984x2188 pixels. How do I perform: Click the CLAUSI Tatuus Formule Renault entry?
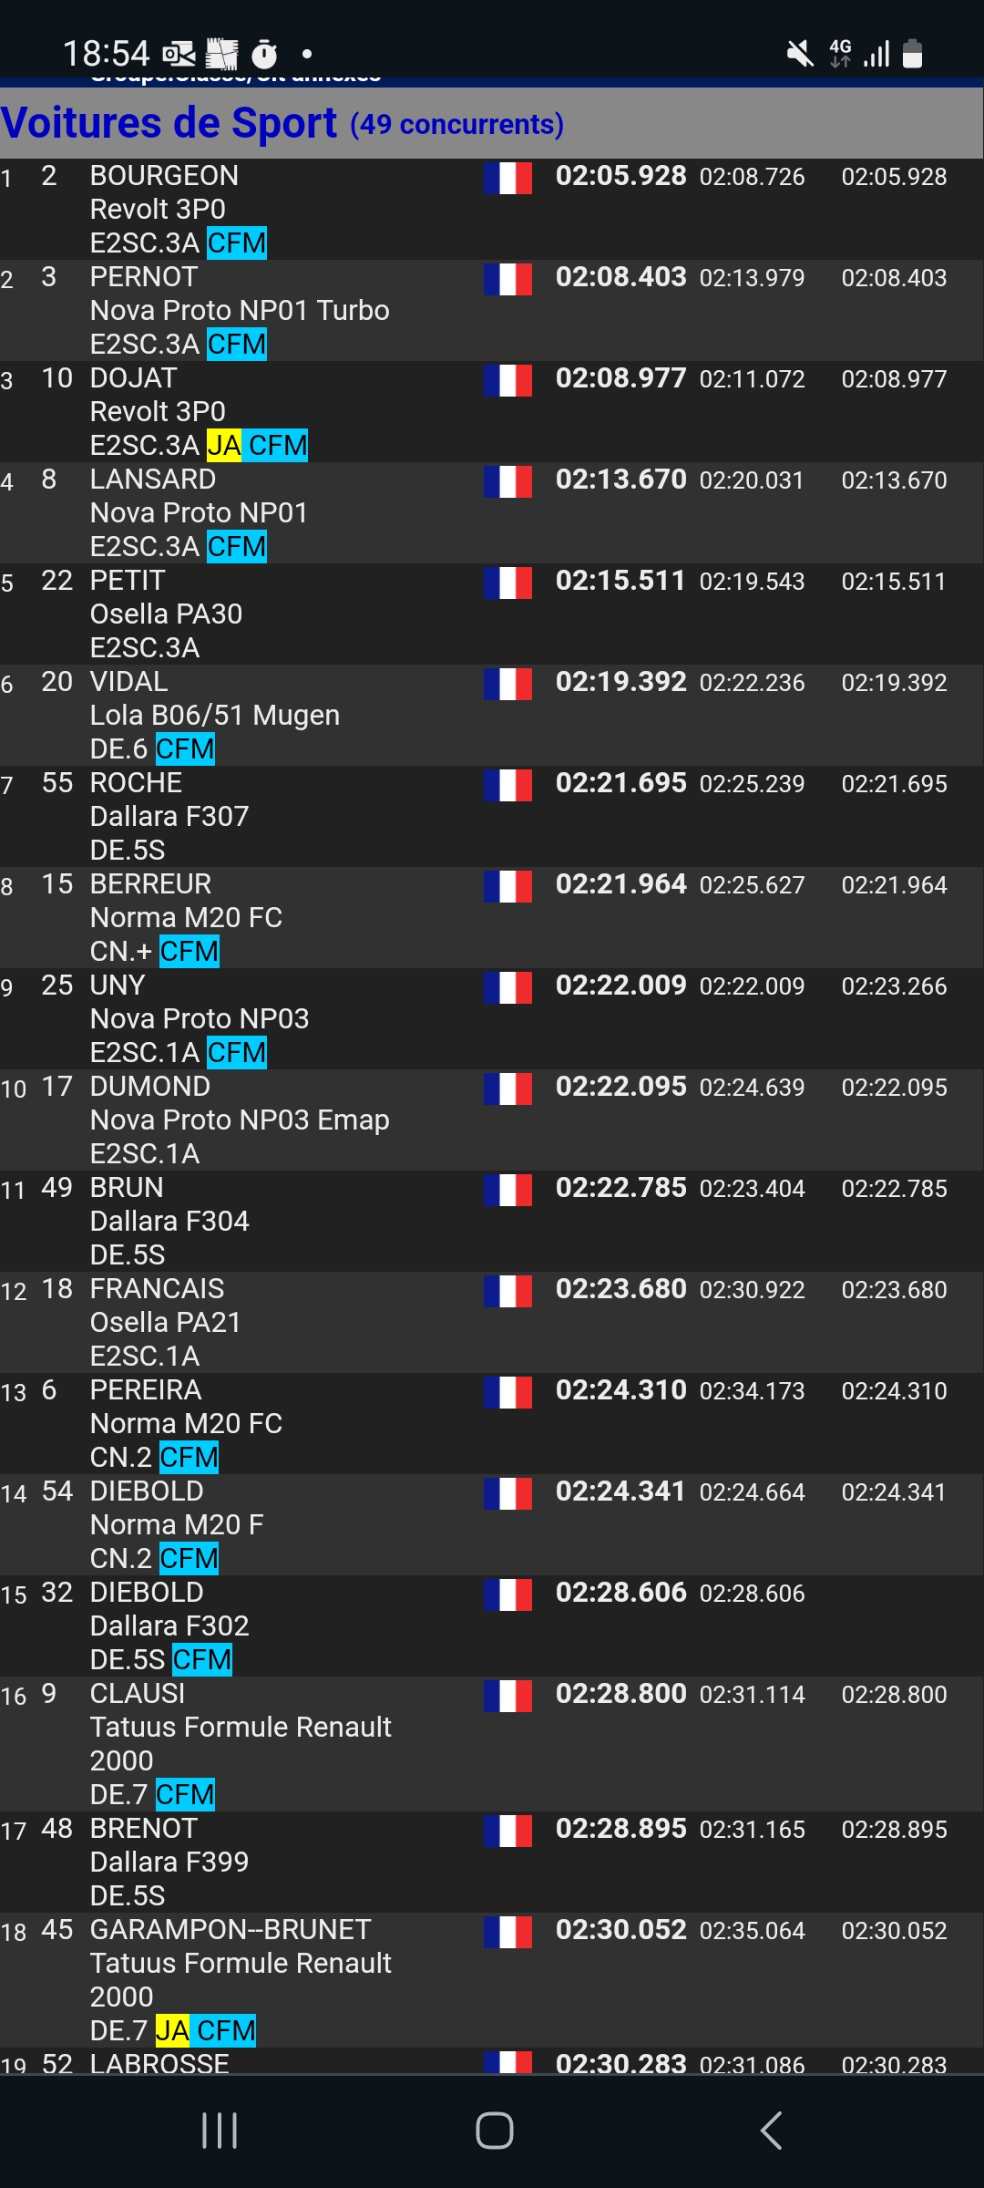pos(492,1744)
